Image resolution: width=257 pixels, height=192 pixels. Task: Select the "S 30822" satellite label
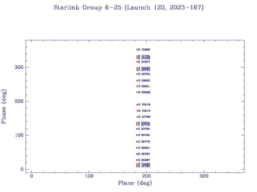(x=144, y=49)
